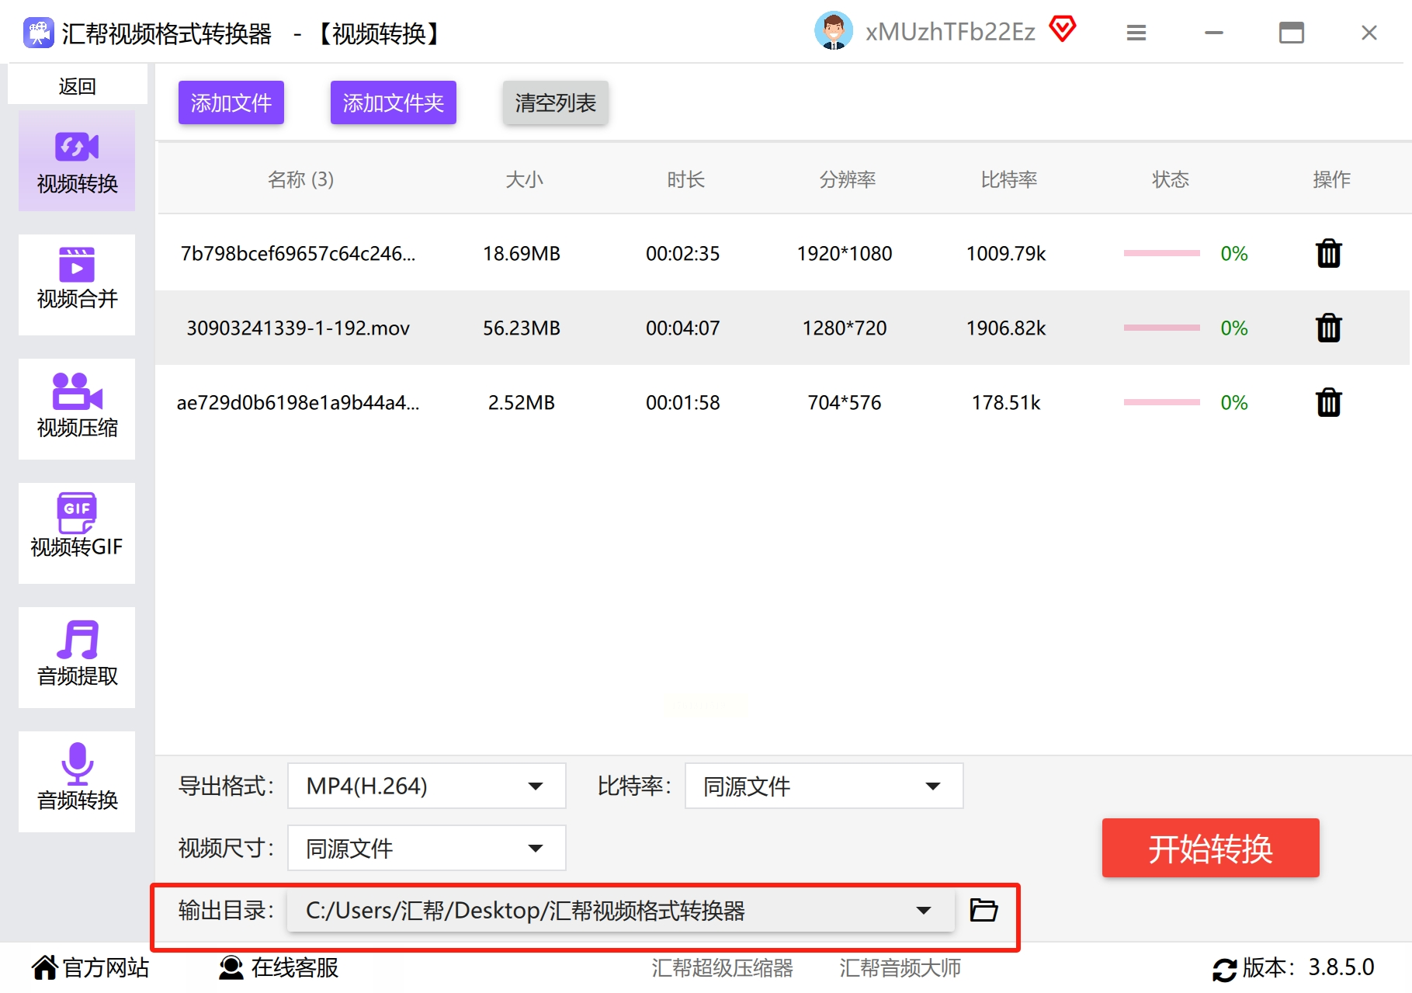This screenshot has height=993, width=1412.
Task: Open the 官方网站 official website link
Action: (x=90, y=967)
